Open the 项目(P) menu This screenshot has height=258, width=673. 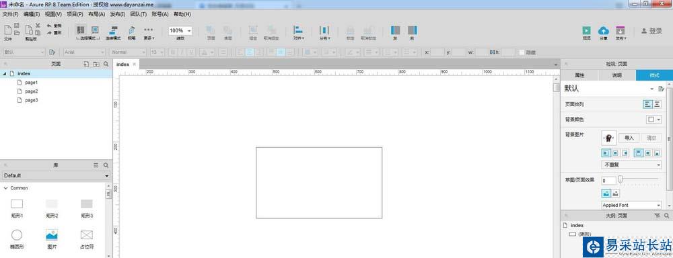pyautogui.click(x=75, y=14)
